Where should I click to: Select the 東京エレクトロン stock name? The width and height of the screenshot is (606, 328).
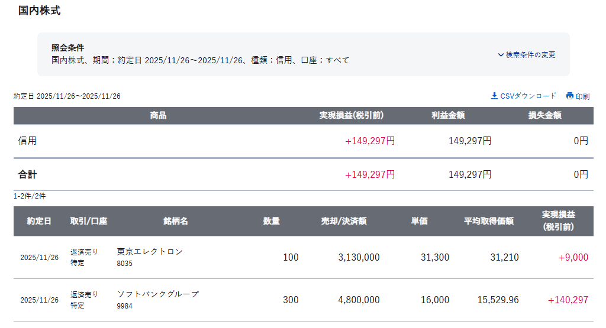pos(150,252)
